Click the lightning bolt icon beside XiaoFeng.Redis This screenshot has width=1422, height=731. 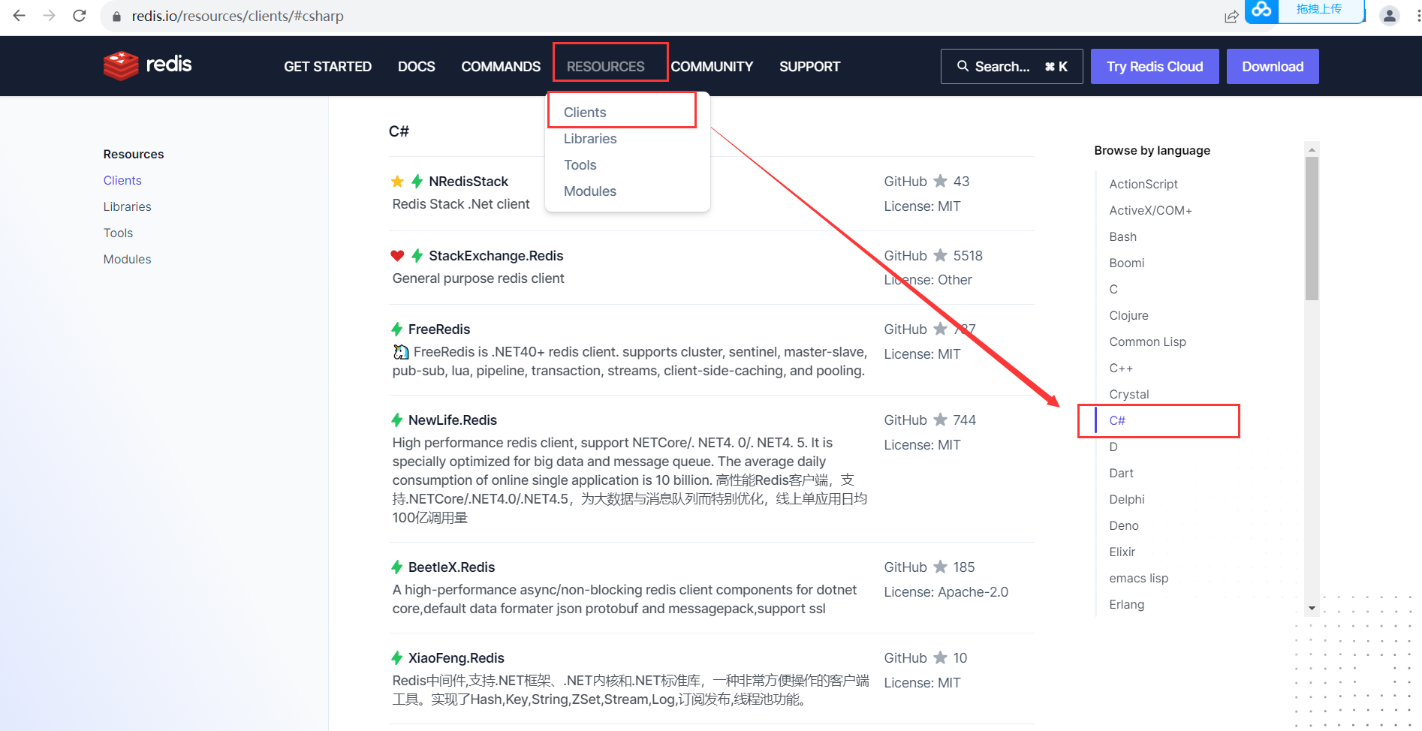397,658
